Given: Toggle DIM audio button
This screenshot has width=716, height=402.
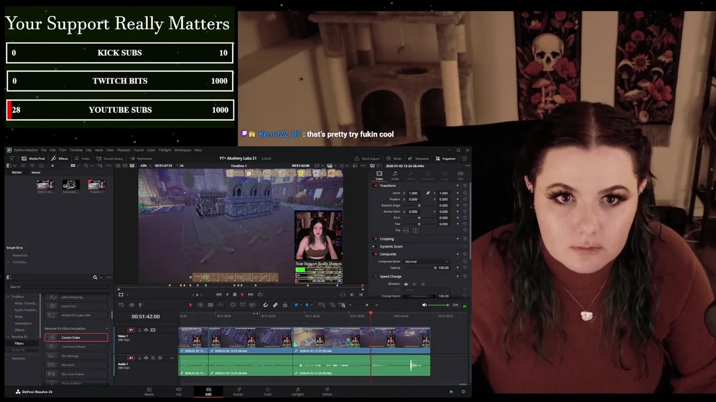Looking at the screenshot, I should 455,305.
